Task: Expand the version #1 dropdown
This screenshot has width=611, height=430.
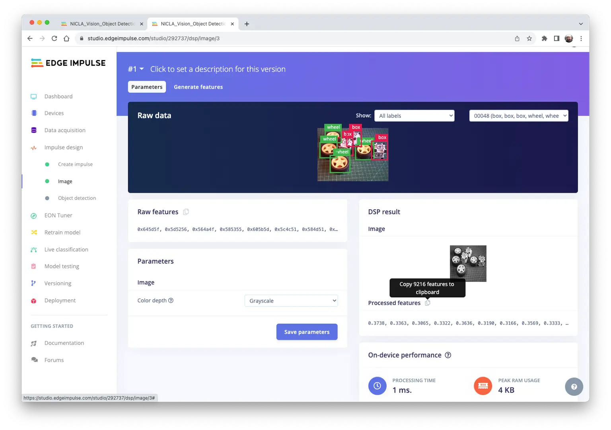Action: click(136, 69)
